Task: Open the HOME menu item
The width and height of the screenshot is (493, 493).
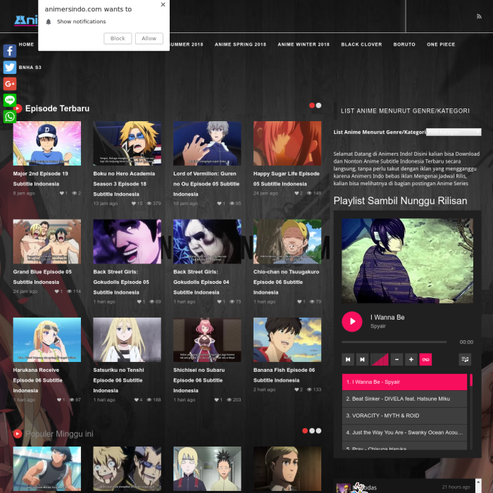Action: 26,44
